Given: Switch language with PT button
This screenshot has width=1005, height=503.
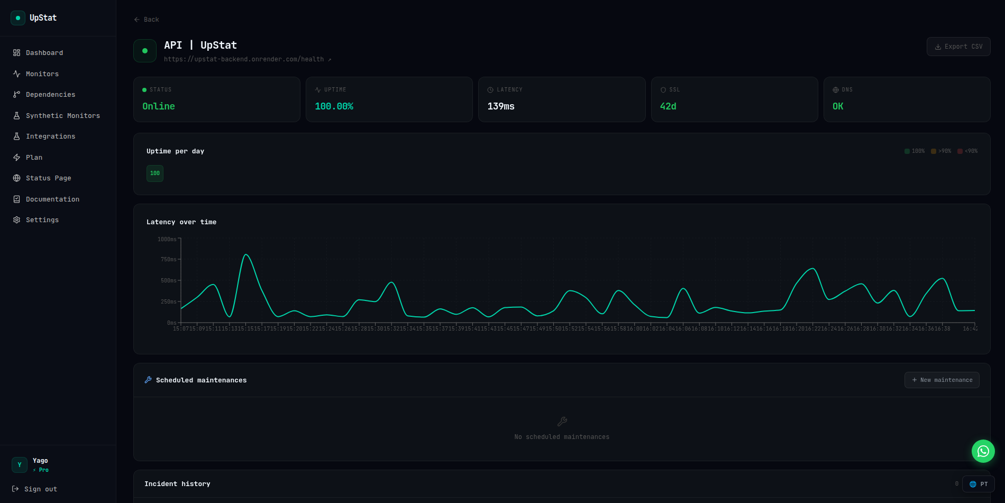Looking at the screenshot, I should (979, 484).
